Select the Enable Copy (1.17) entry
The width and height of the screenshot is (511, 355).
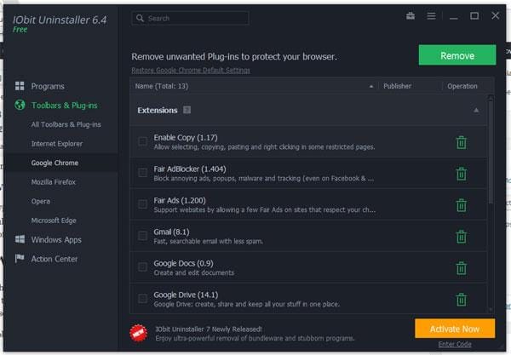tap(308, 142)
